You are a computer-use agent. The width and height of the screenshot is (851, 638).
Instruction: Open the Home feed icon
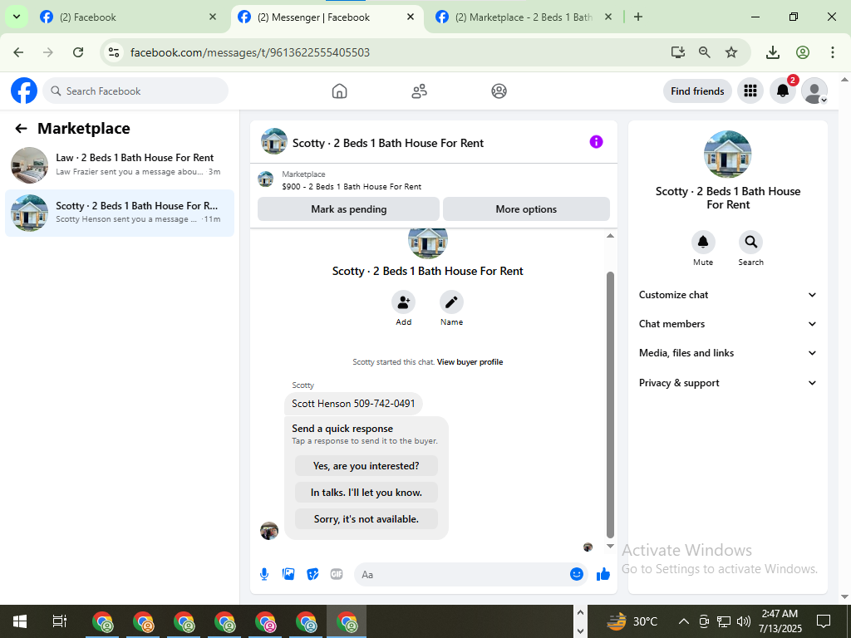point(339,91)
